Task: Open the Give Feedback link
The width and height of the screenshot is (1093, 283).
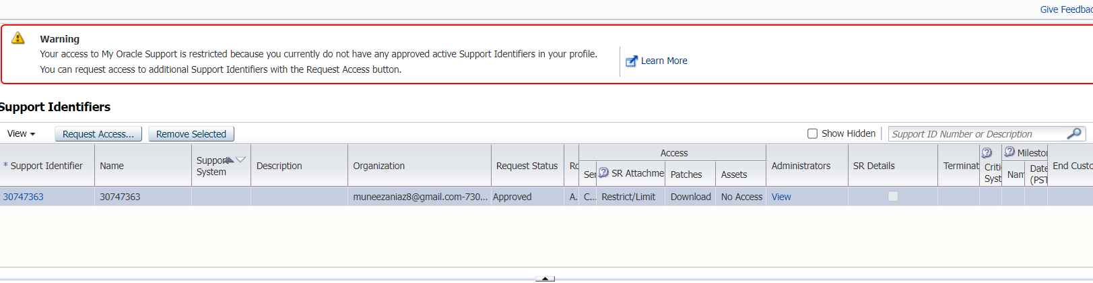Action: coord(1066,9)
